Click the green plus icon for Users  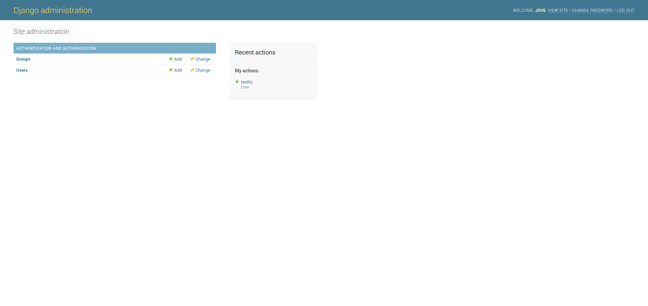(171, 70)
